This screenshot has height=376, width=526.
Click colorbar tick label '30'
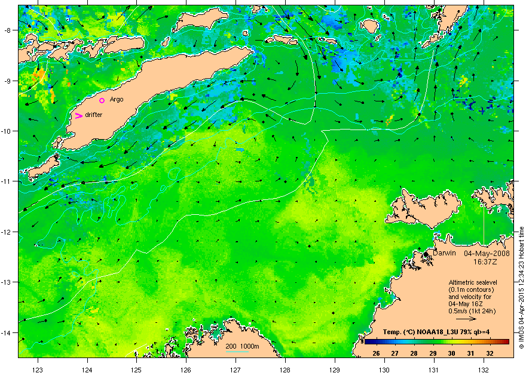(451, 353)
